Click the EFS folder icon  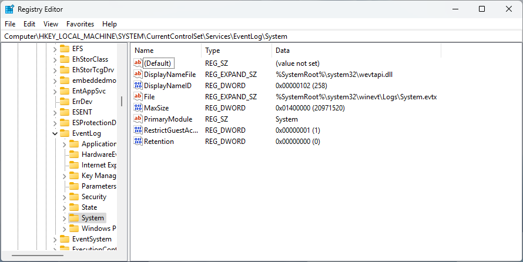click(65, 49)
